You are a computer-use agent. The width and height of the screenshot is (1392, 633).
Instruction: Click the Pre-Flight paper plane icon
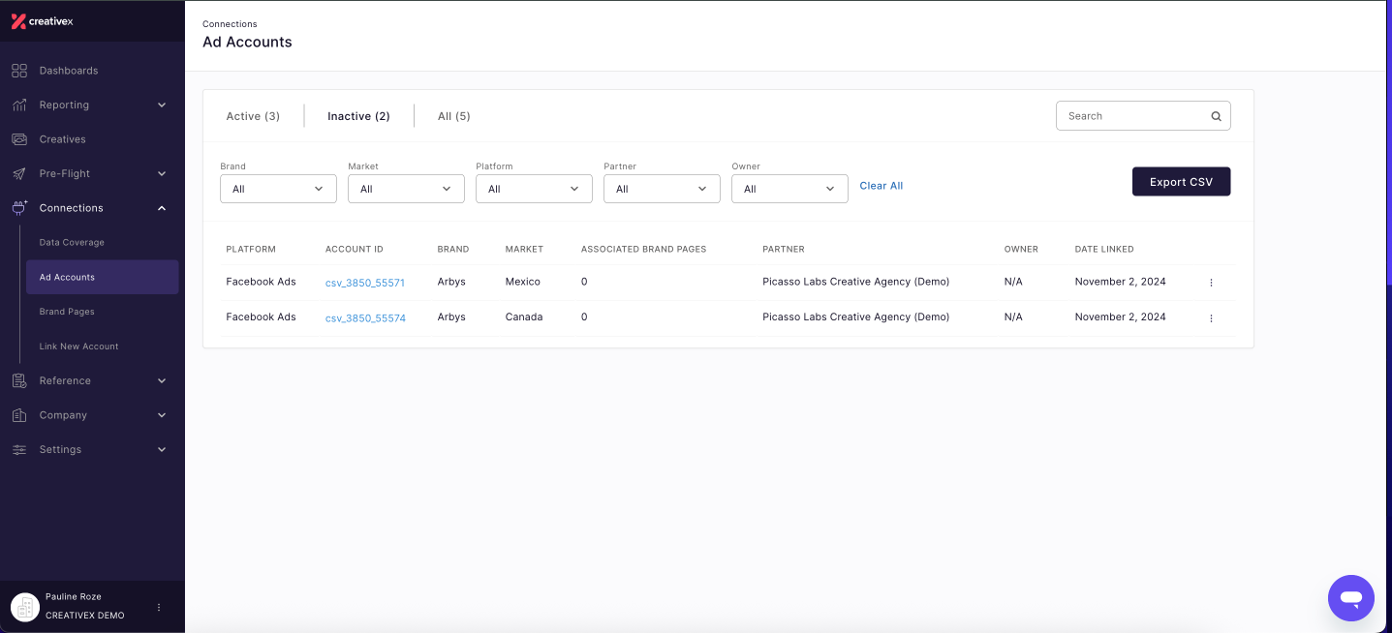[18, 173]
